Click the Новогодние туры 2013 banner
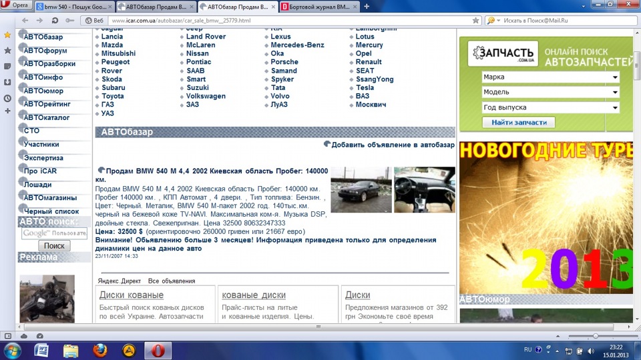Screen dimensions: 641x360 pos(546,217)
